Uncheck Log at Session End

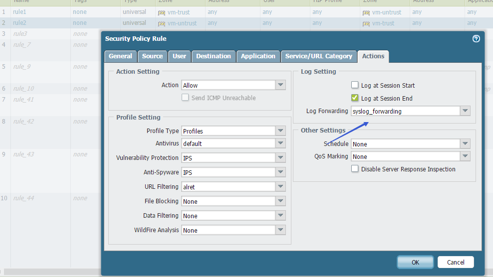[355, 98]
